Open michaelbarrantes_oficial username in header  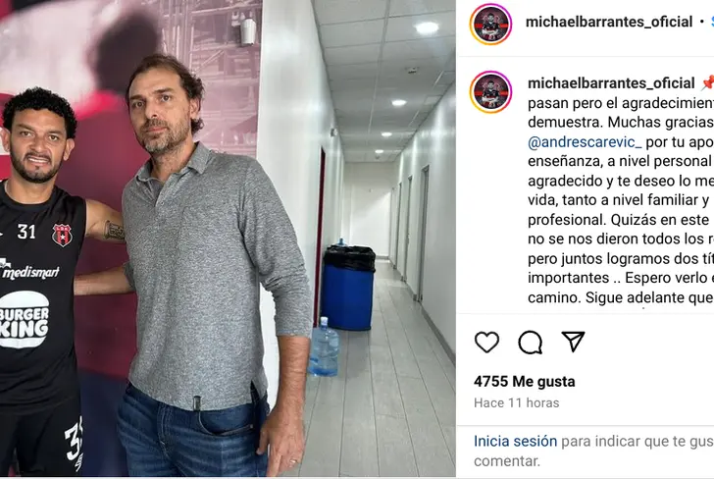(609, 22)
